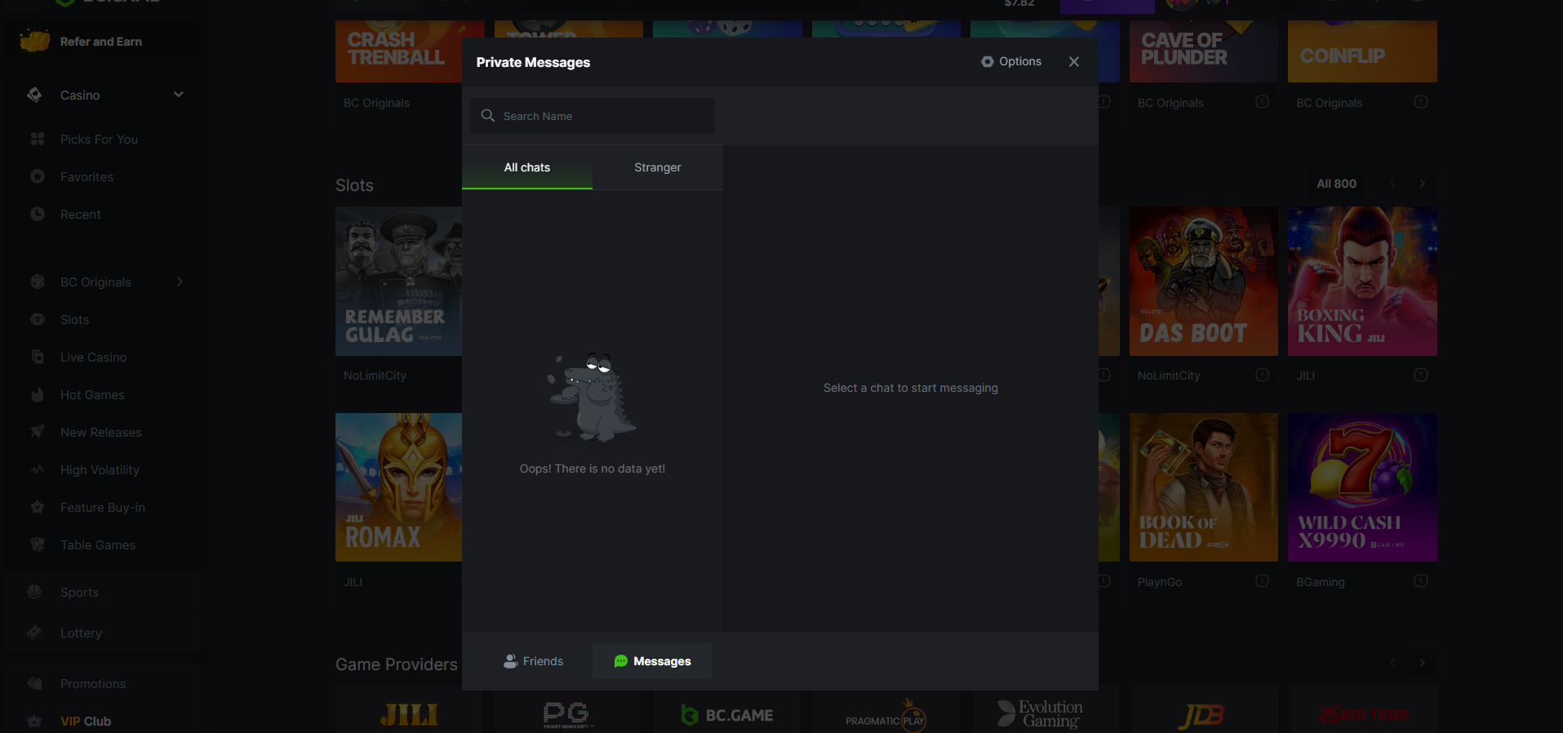Screen dimensions: 1563x733
Task: Focus the Search Name field
Action: pyautogui.click(x=593, y=116)
